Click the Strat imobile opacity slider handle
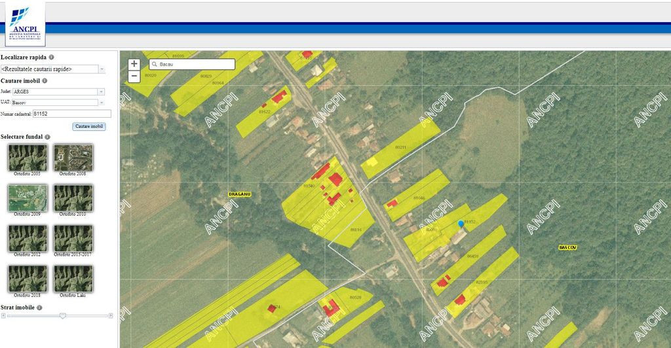The width and height of the screenshot is (671, 348). [x=62, y=315]
